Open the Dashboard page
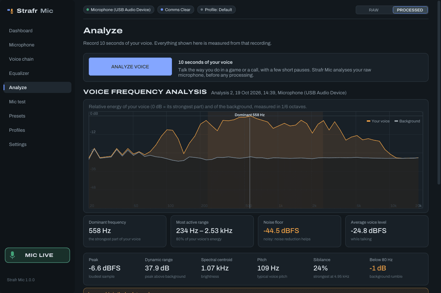The width and height of the screenshot is (441, 293). (37, 31)
